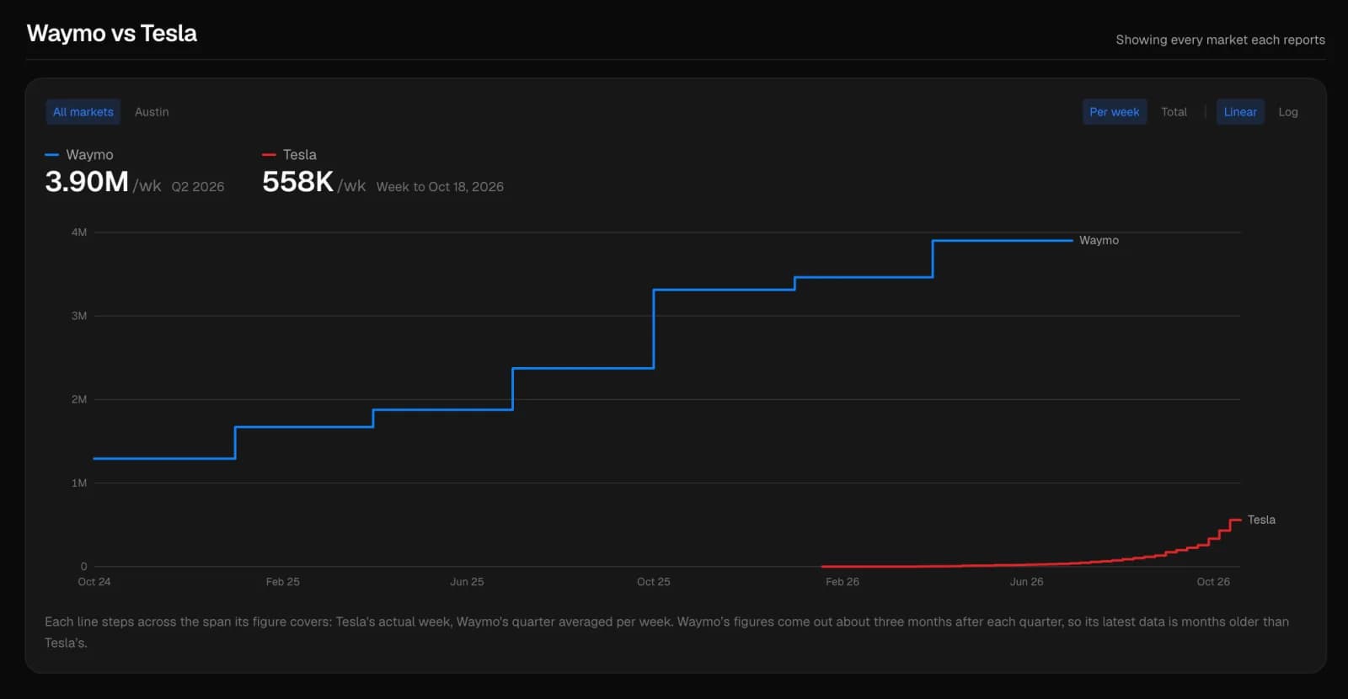
Task: Click the footnote text about line steps
Action: coord(666,632)
